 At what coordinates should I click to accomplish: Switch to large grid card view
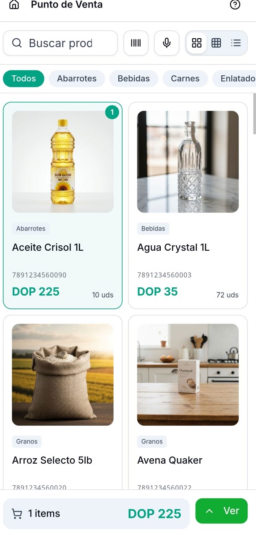196,43
